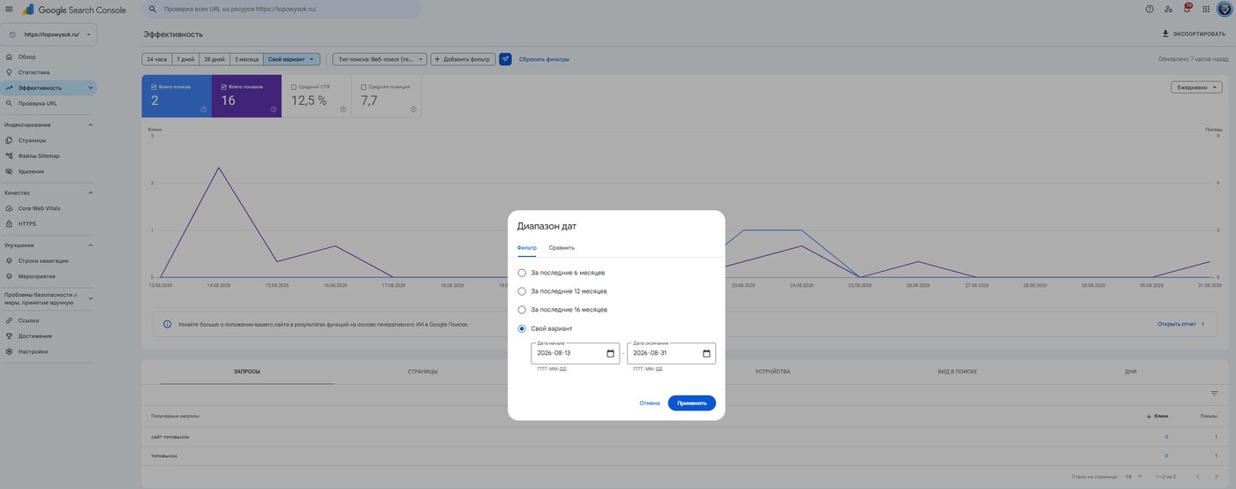This screenshot has width=1236, height=489.
Task: Click the search magnifier icon in URL bar
Action: coord(154,9)
